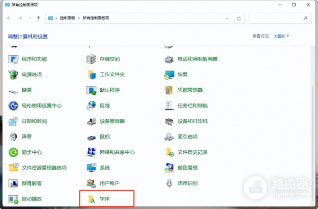Screen dimensions: 318x209
Task: Focus the control panel search box
Action: (280, 18)
